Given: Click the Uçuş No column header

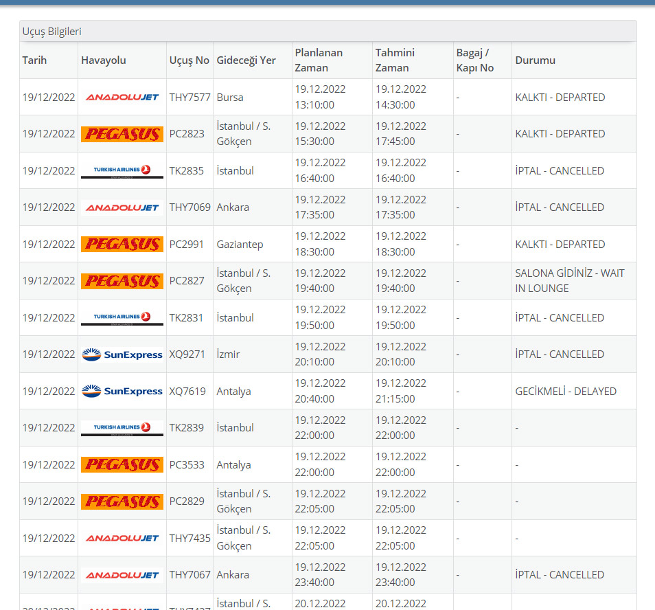Looking at the screenshot, I should (x=189, y=60).
